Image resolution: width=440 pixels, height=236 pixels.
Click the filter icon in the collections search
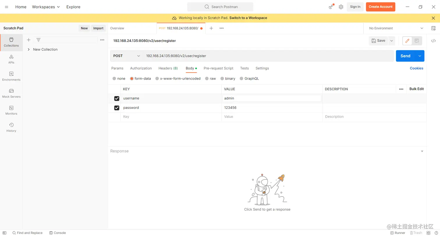point(38,40)
